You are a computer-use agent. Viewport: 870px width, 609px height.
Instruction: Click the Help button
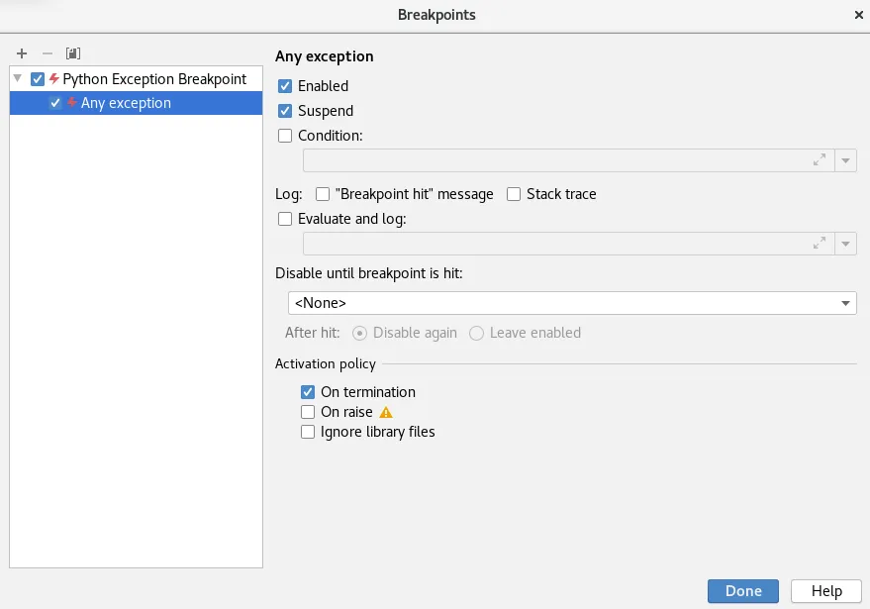point(826,591)
